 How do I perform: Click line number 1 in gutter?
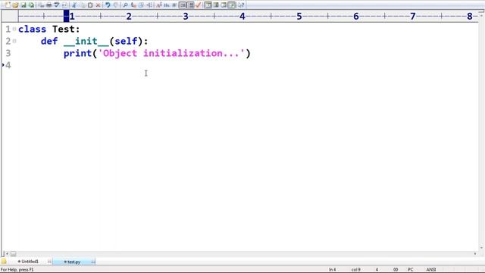8,29
